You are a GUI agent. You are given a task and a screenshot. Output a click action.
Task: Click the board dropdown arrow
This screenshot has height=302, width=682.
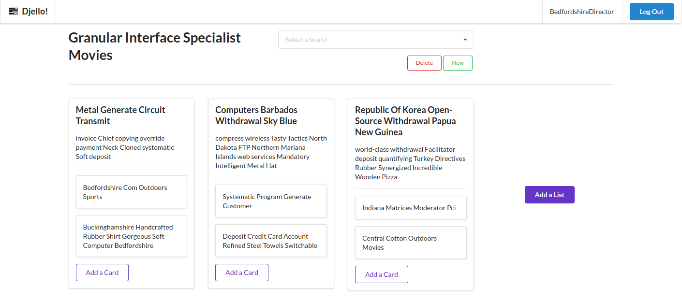(465, 40)
